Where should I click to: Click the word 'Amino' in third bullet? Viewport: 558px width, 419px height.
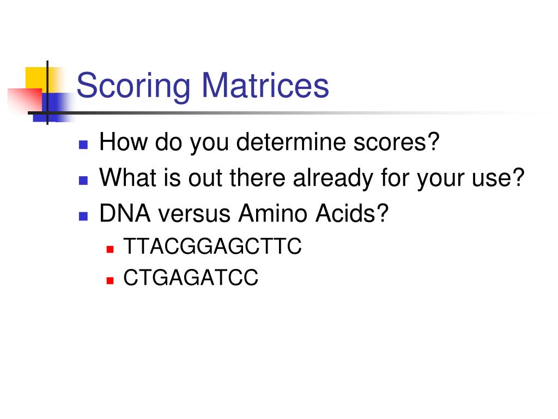coord(273,214)
